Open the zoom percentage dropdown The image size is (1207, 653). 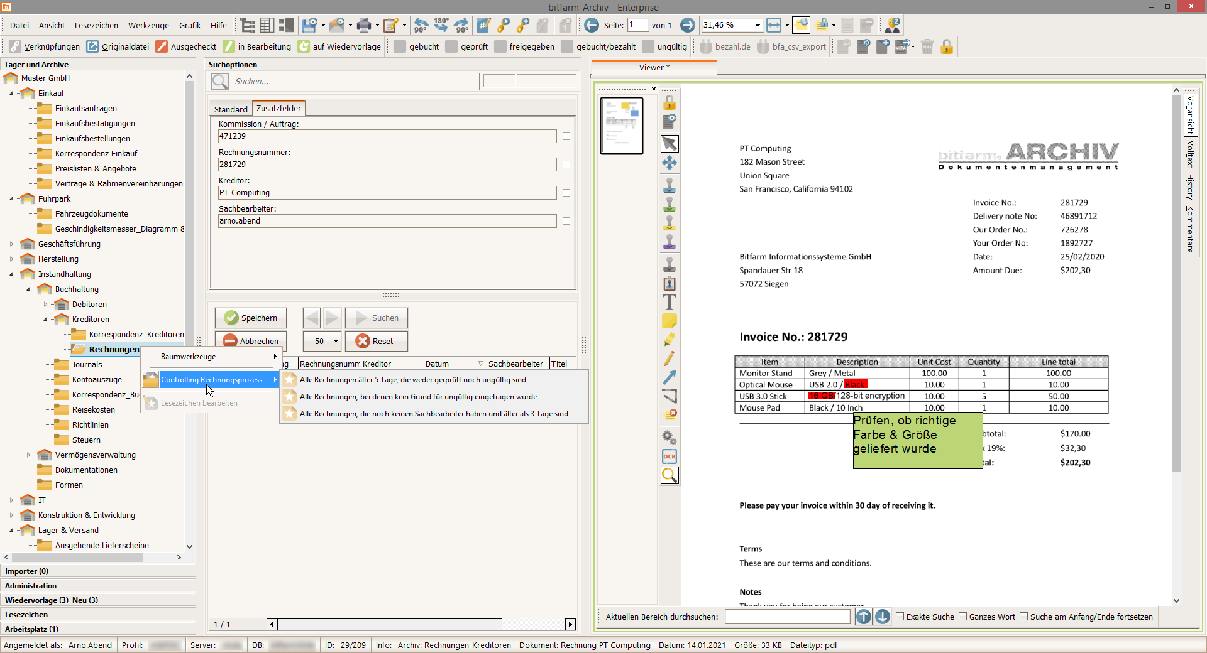click(758, 25)
